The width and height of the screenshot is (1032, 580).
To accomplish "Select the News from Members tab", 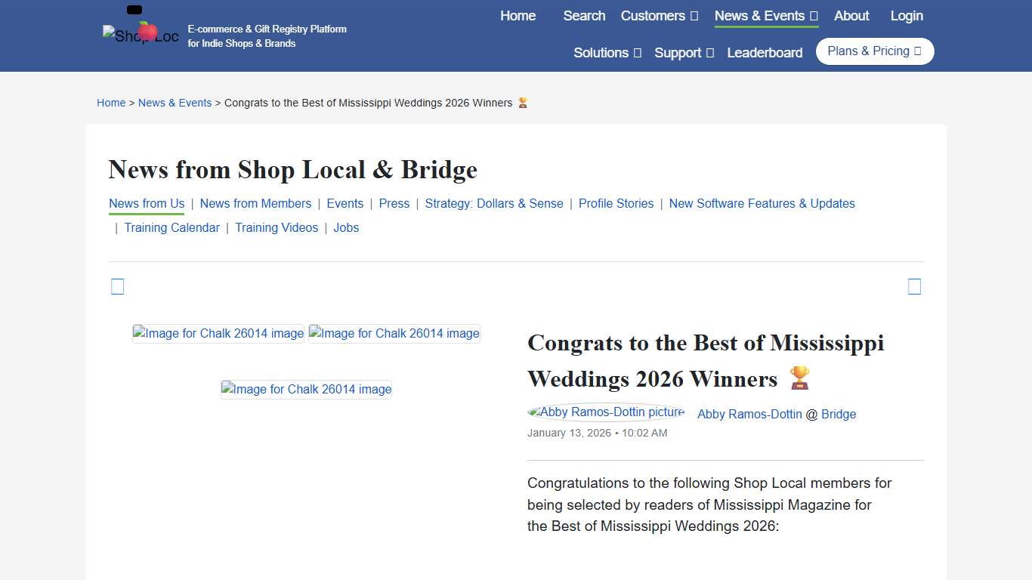I will (x=255, y=203).
